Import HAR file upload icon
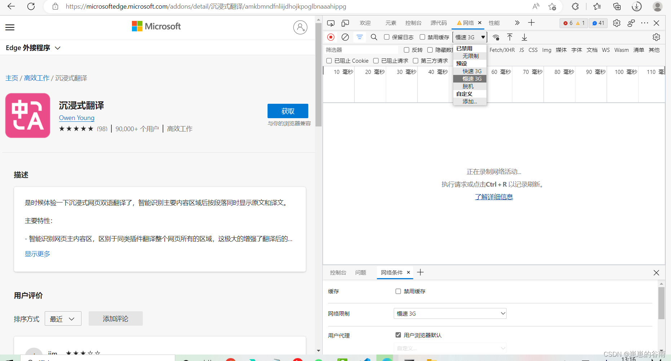 (x=510, y=37)
